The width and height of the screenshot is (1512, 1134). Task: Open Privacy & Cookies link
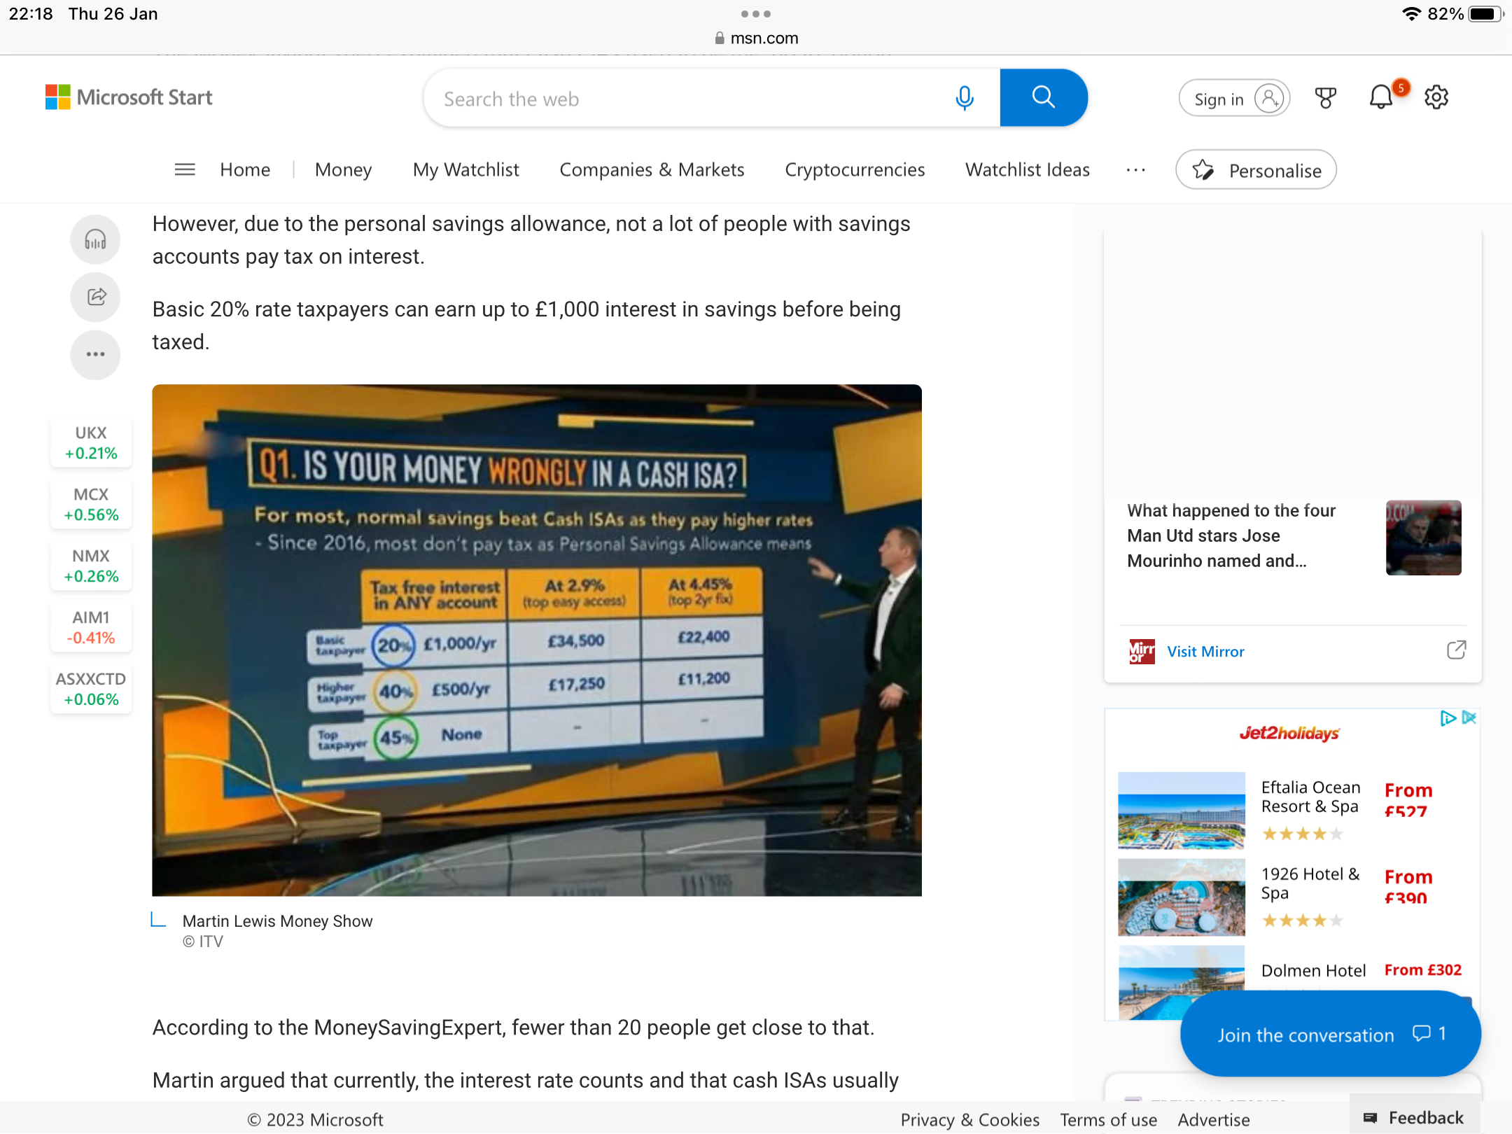(969, 1119)
